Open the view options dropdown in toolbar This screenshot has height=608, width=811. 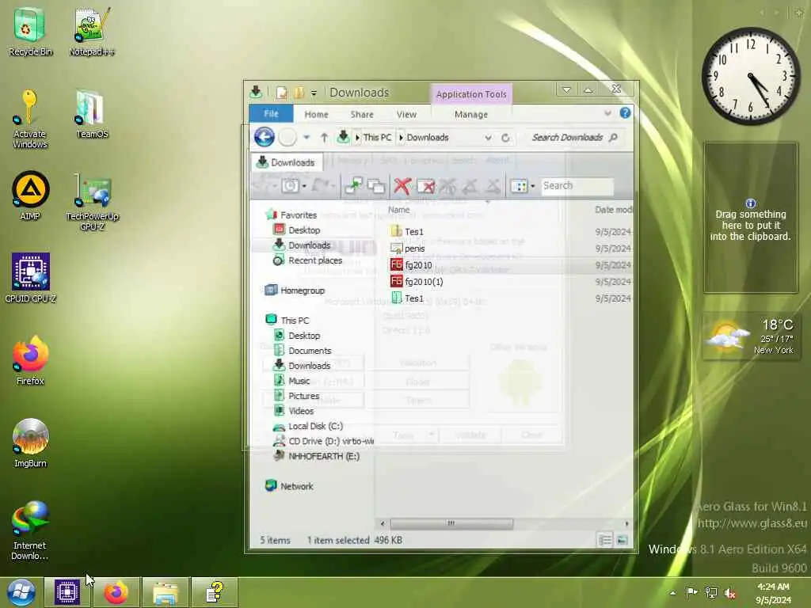tap(533, 186)
